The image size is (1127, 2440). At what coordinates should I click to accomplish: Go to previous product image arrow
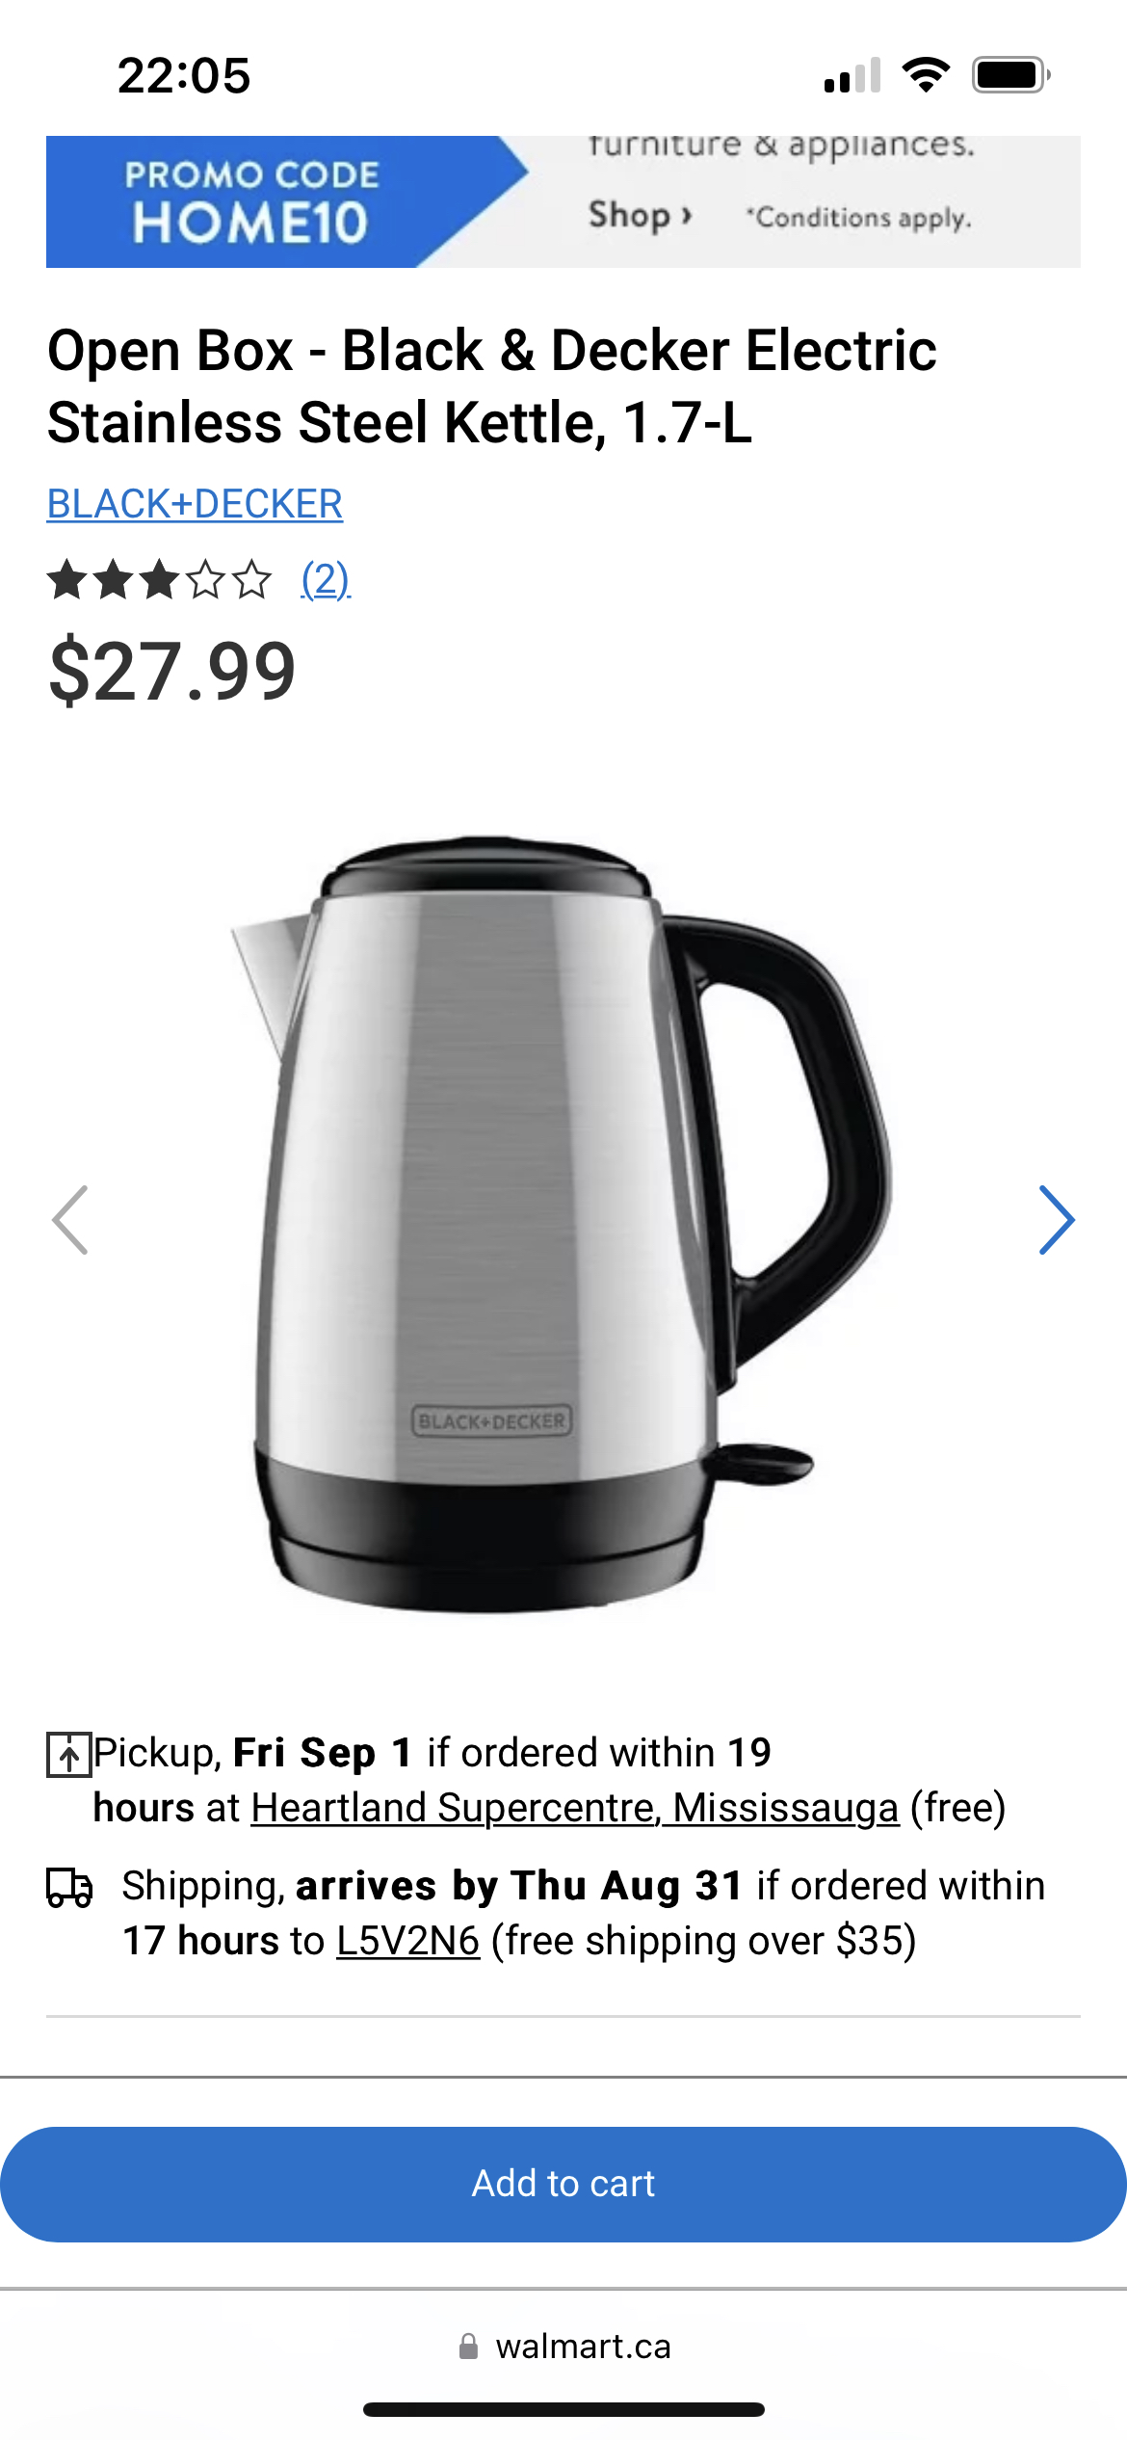pos(70,1219)
